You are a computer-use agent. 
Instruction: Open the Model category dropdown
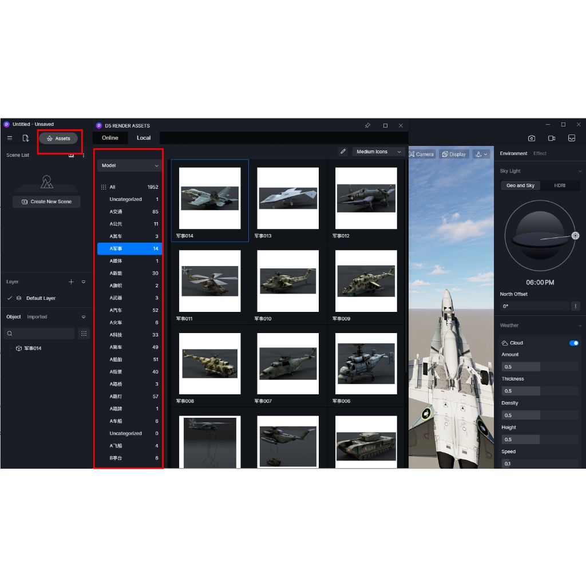[x=129, y=165]
